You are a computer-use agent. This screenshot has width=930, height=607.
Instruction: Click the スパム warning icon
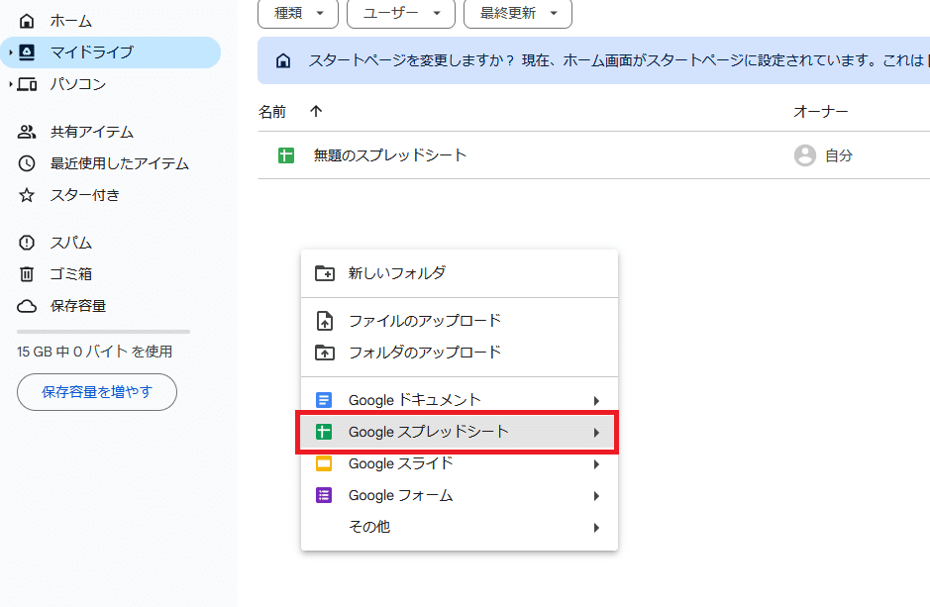point(27,243)
